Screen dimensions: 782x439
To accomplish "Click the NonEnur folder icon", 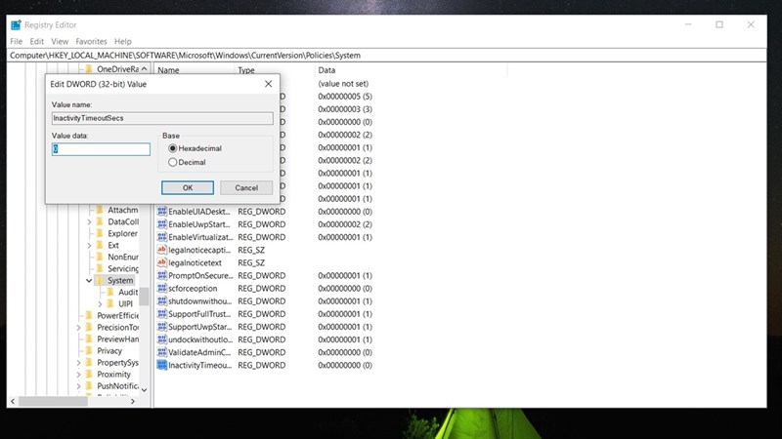I will [x=100, y=257].
